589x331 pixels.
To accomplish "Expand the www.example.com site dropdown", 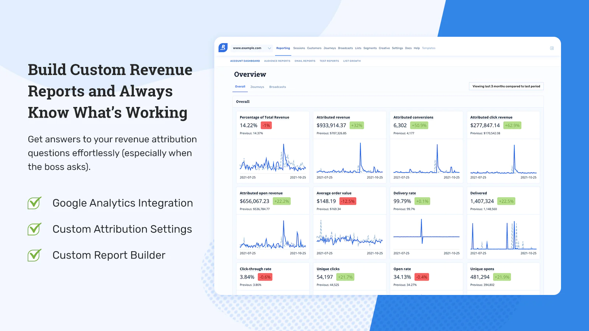I will pos(252,48).
